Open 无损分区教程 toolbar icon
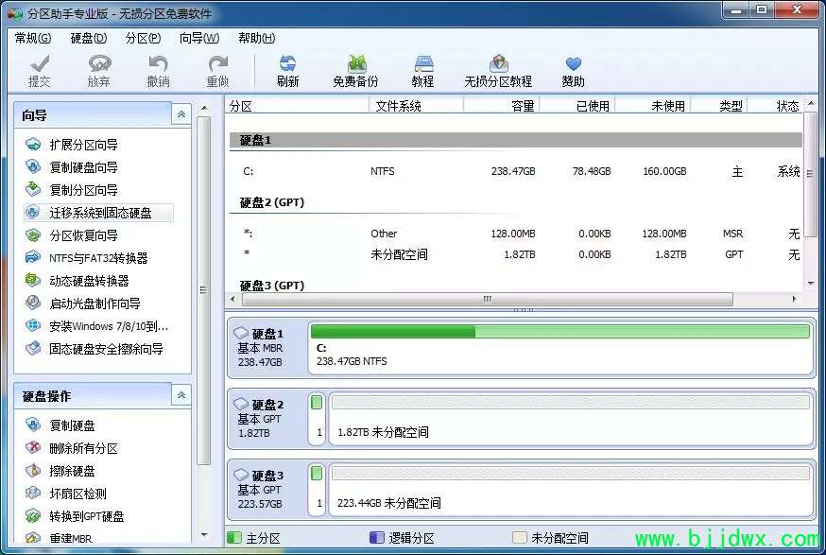The width and height of the screenshot is (826, 555). (x=498, y=71)
